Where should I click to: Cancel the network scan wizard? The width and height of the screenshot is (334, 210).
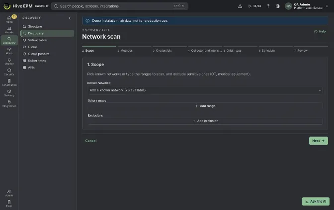coord(91,140)
